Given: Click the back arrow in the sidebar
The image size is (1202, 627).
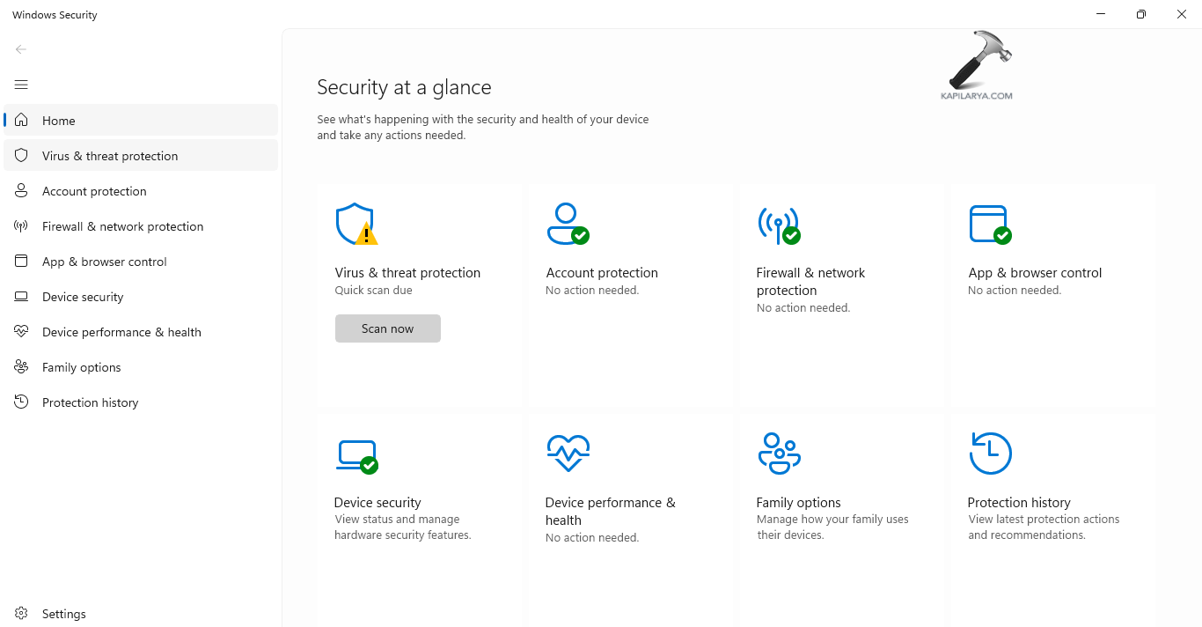Looking at the screenshot, I should pyautogui.click(x=21, y=49).
